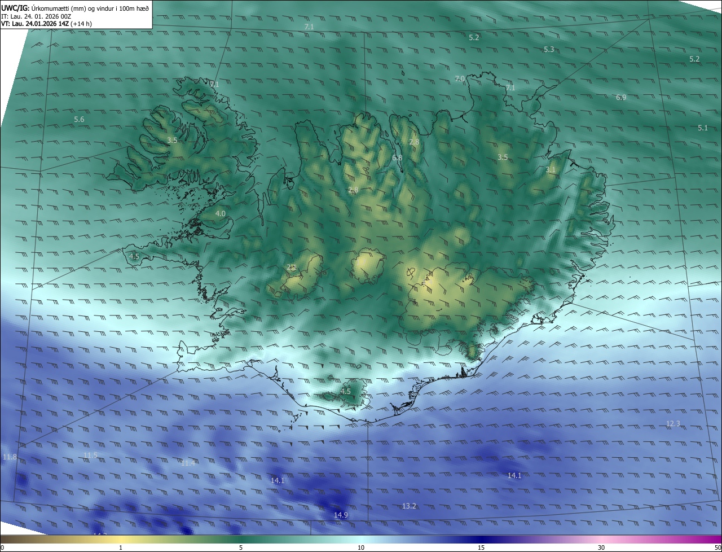Click the 1 tick label on the color scale
This screenshot has height=552, width=722.
tap(121, 548)
